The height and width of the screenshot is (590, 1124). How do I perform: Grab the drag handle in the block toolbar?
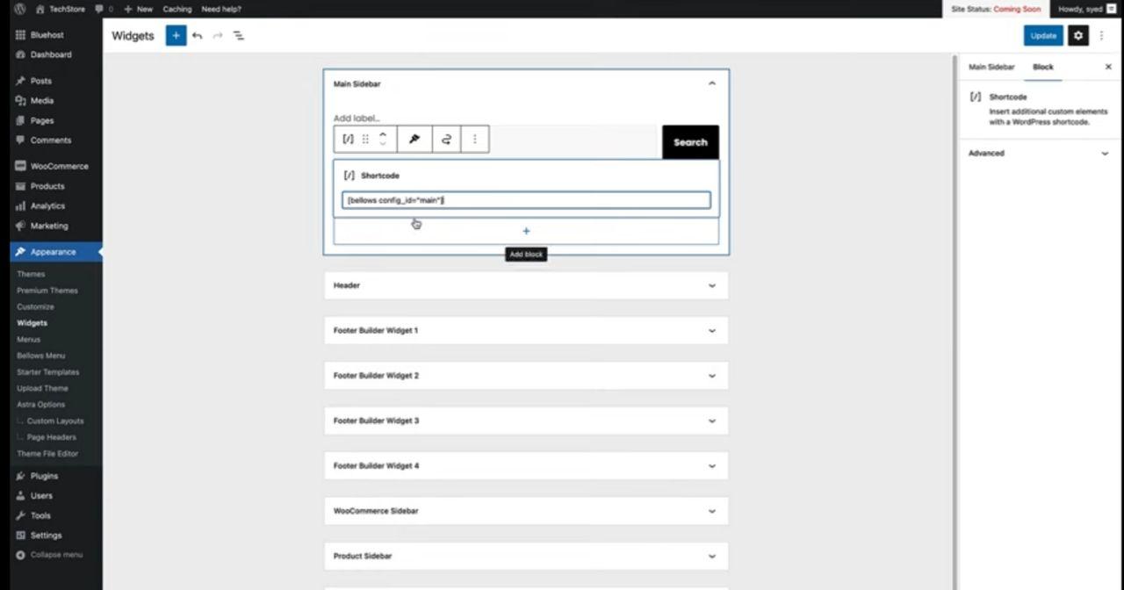click(x=366, y=139)
